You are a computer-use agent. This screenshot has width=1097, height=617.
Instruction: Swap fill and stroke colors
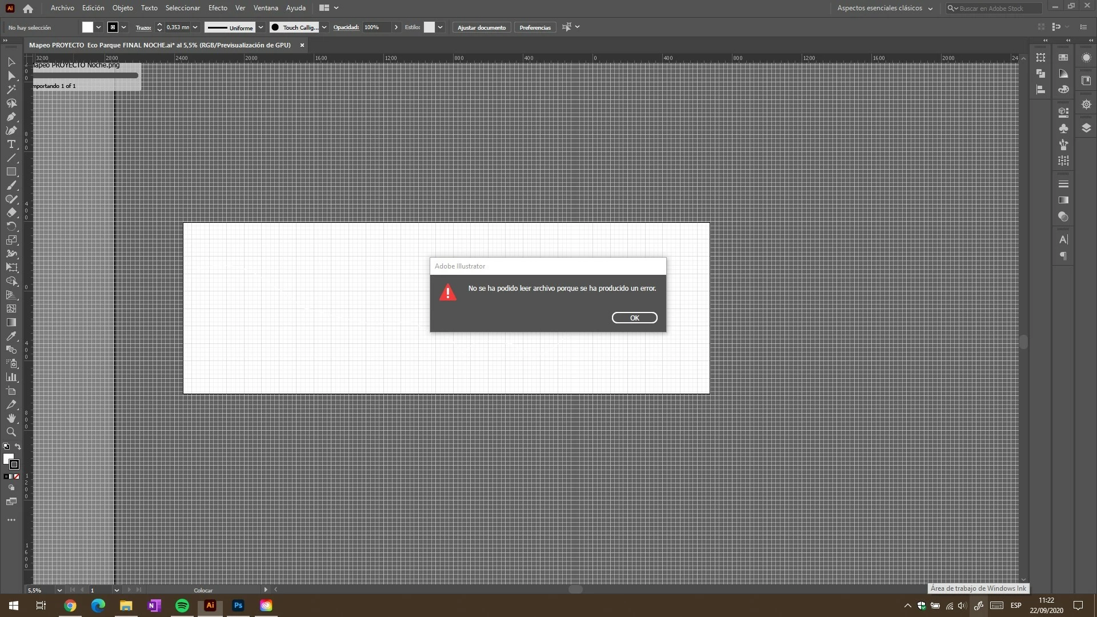pos(18,447)
